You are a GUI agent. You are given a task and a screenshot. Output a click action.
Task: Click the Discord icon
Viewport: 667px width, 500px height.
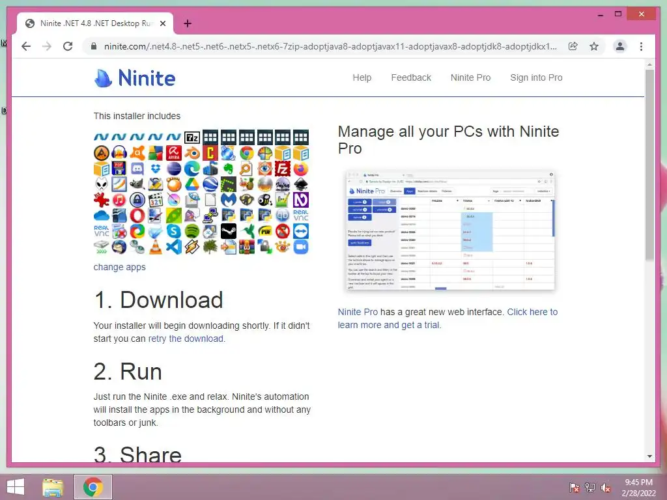click(137, 169)
